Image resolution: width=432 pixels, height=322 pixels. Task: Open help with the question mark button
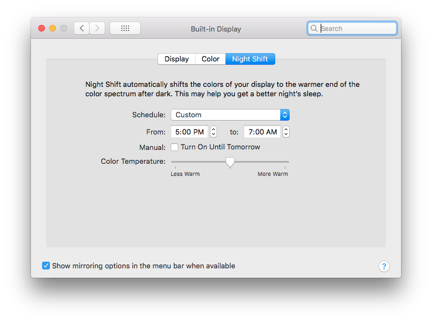tap(384, 266)
